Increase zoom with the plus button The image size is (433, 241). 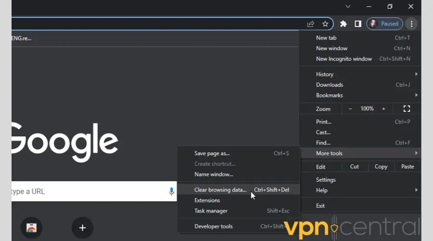(x=383, y=109)
